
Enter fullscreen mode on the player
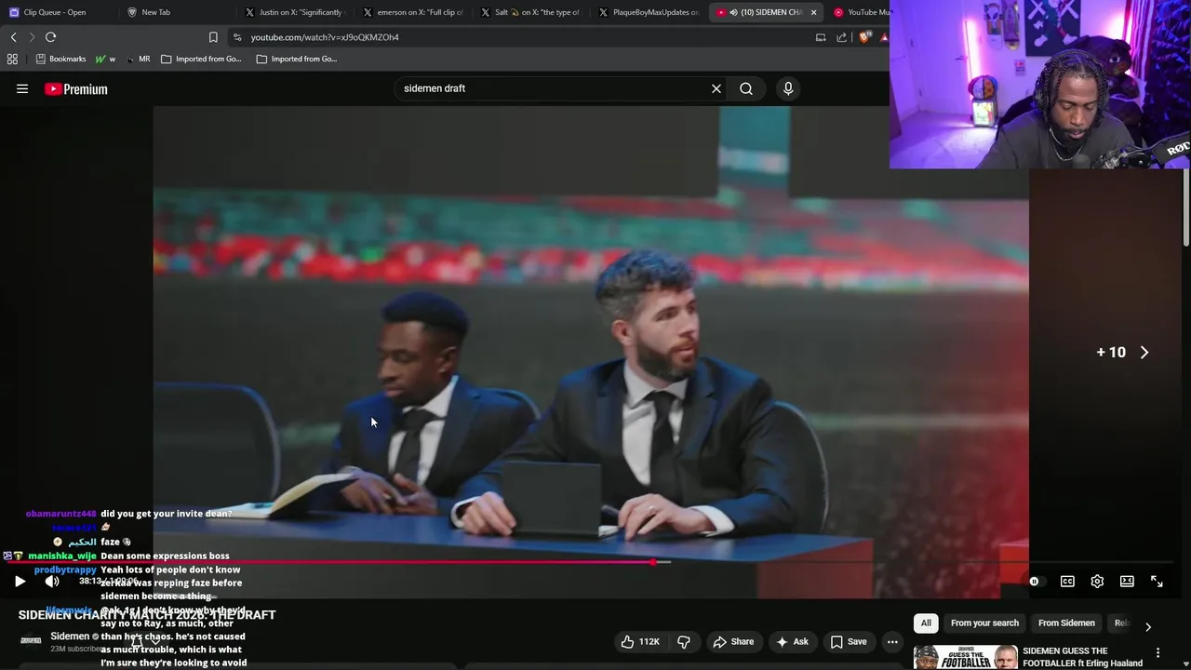(x=1157, y=582)
